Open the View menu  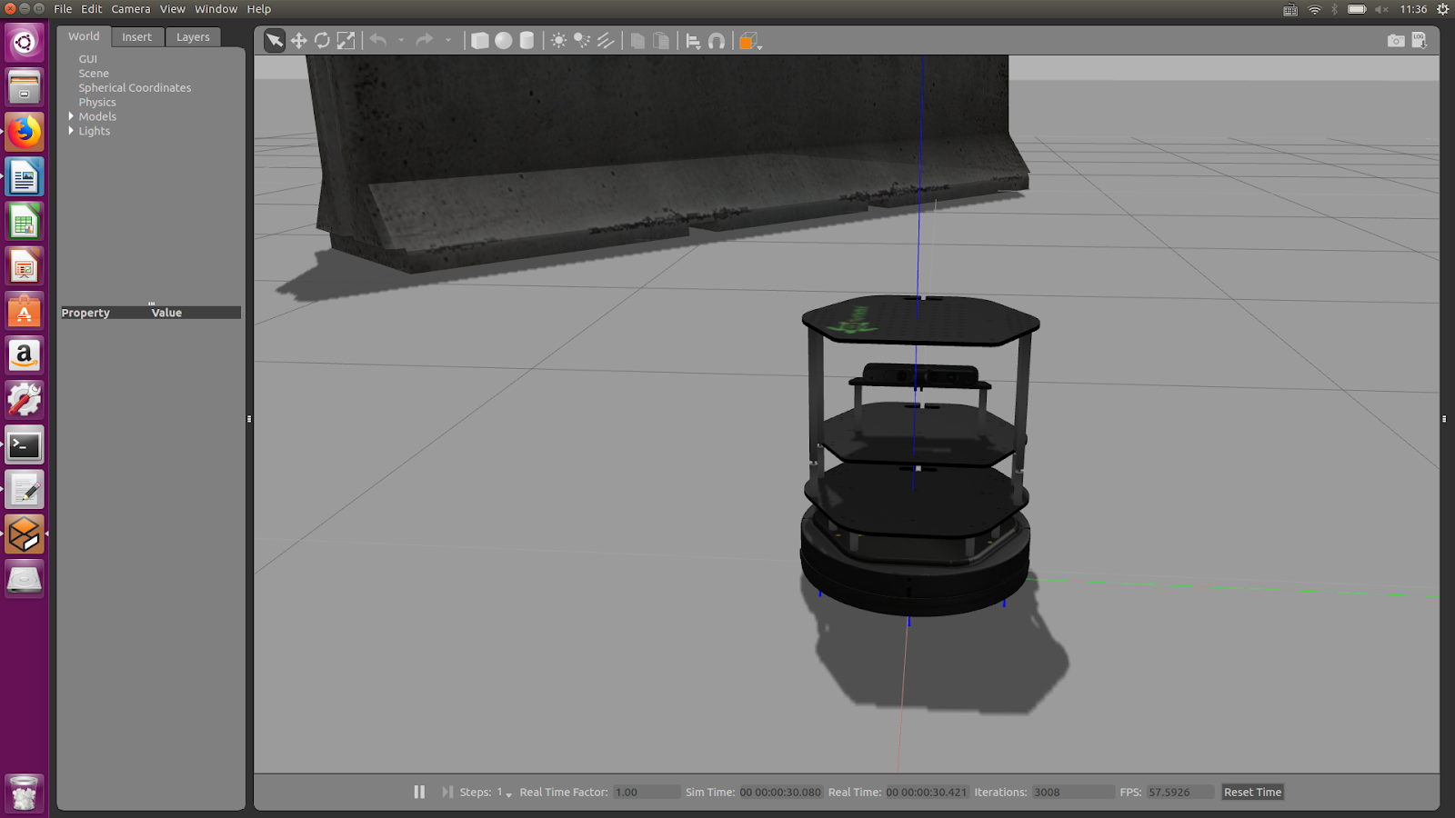pos(173,9)
